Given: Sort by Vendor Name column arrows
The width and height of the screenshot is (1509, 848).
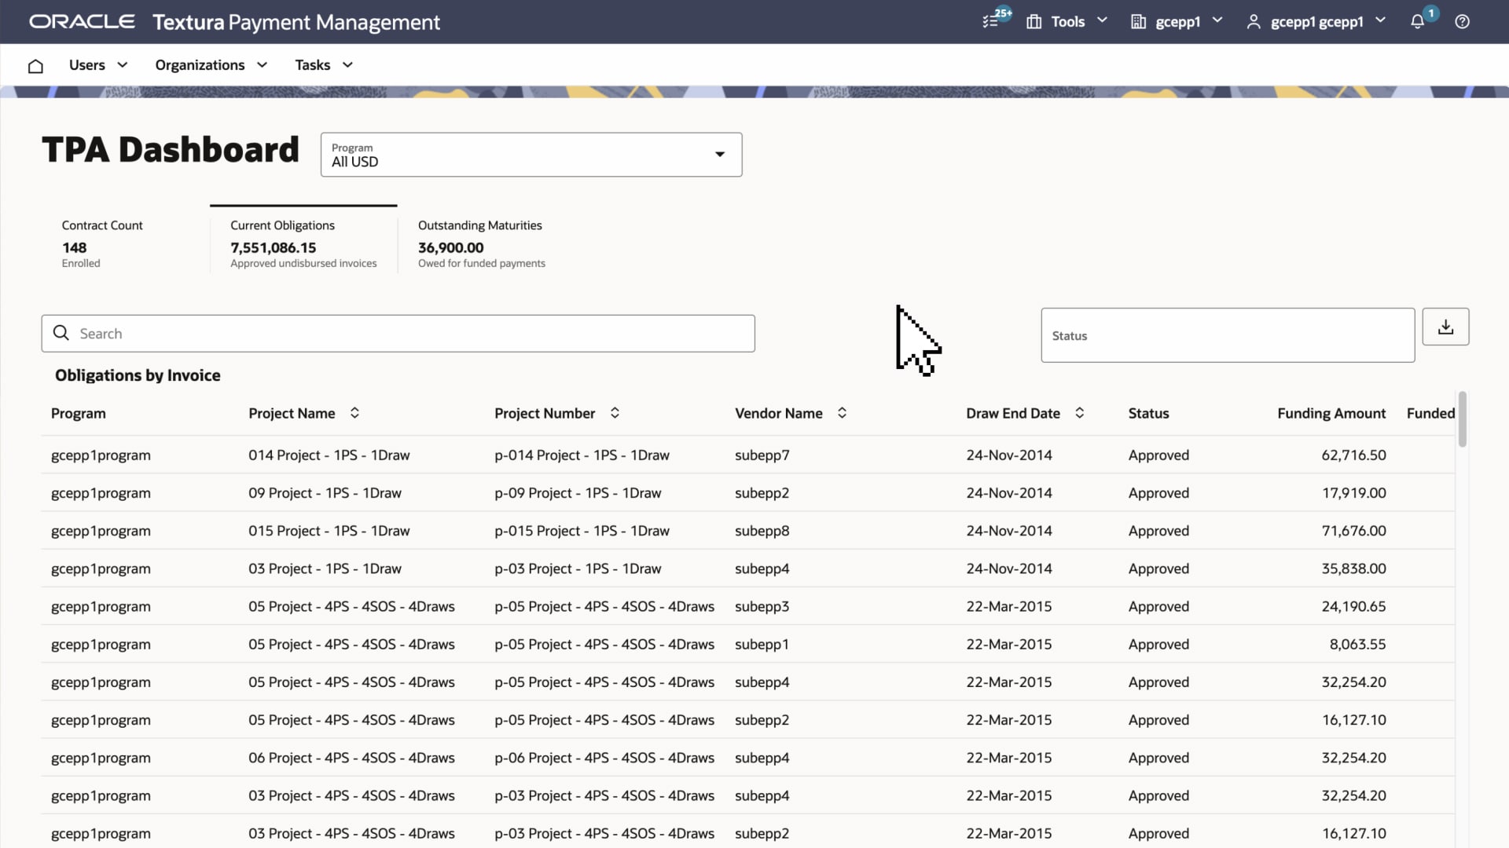Looking at the screenshot, I should click(843, 413).
